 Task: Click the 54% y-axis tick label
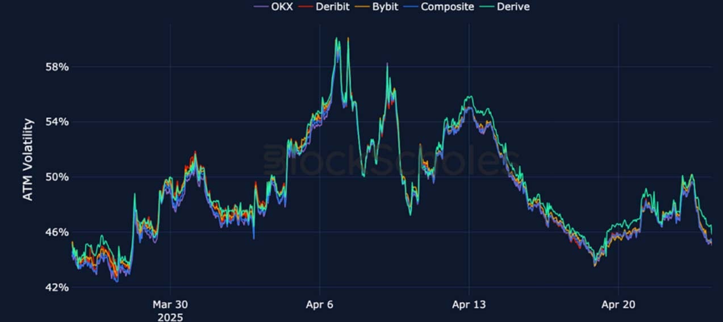[x=57, y=122]
